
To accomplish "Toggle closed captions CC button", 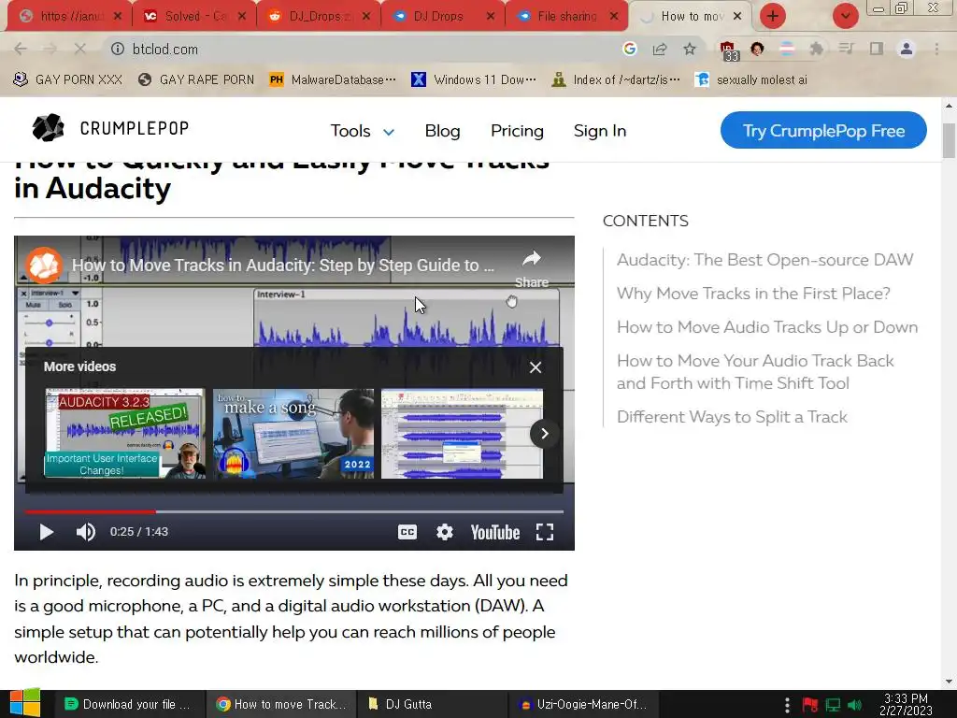I will coord(407,532).
